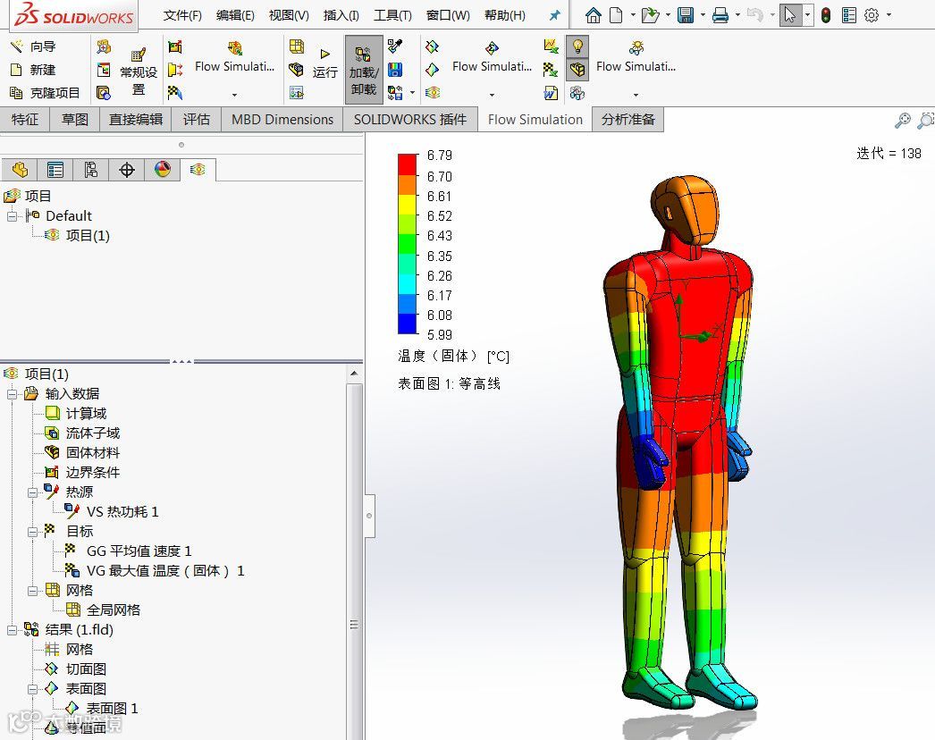935x740 pixels.
Task: Click the Save floppy icon in the title bar
Action: tap(686, 15)
